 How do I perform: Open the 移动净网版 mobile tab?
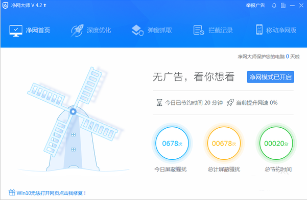(x=276, y=30)
